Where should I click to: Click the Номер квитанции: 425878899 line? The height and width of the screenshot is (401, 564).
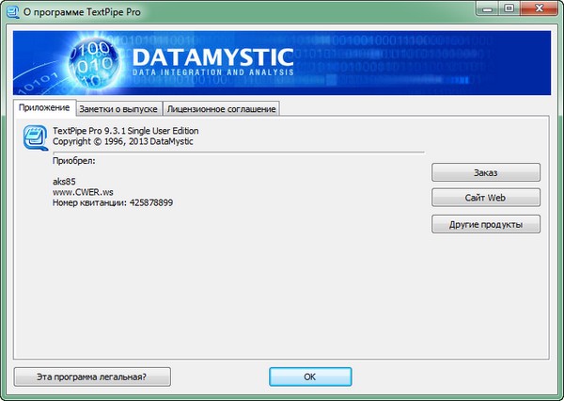(113, 202)
